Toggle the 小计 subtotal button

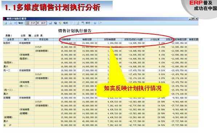coord(31,23)
